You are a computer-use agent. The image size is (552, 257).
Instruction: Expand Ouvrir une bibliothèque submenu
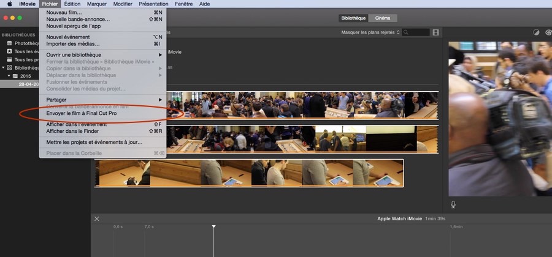click(102, 55)
